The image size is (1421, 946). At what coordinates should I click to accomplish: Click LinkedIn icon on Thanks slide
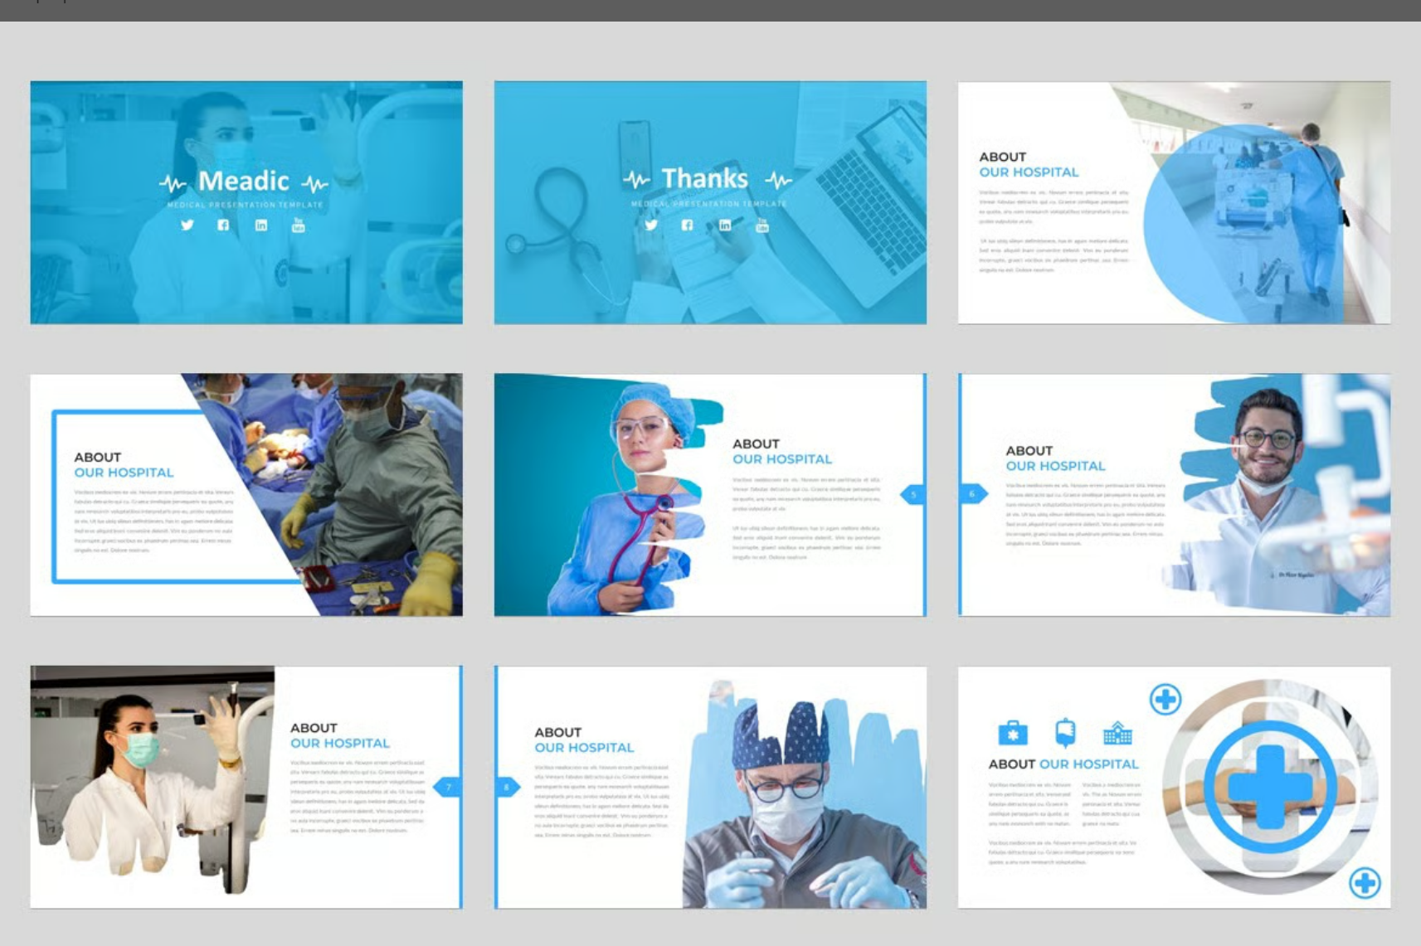pos(725,225)
